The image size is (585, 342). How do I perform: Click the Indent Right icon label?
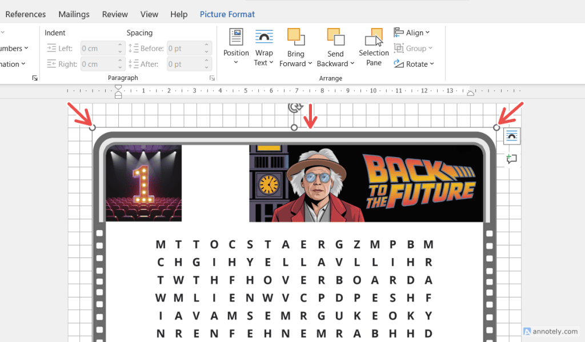51,64
